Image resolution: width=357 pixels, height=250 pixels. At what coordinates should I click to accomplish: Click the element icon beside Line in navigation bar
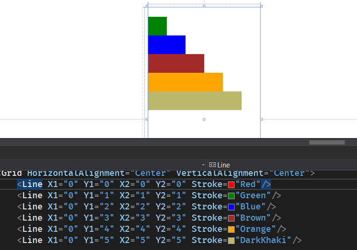pyautogui.click(x=213, y=165)
